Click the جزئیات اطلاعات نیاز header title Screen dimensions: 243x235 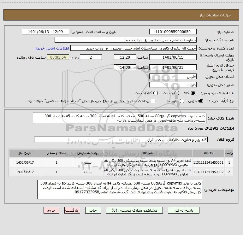tap(215, 15)
